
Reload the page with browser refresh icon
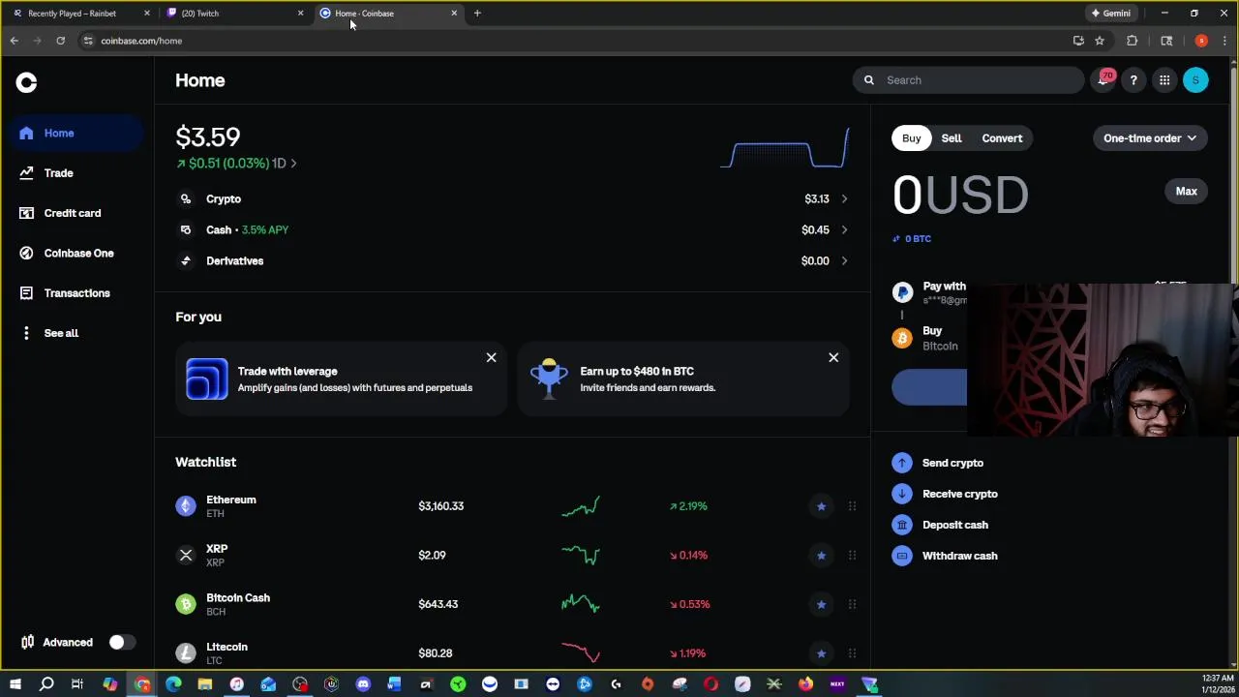click(60, 41)
